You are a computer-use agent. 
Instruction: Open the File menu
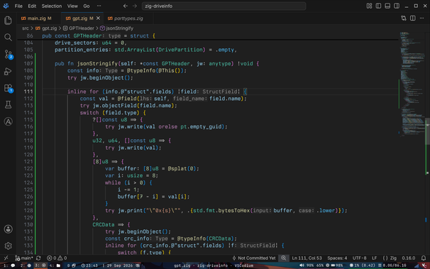18,6
